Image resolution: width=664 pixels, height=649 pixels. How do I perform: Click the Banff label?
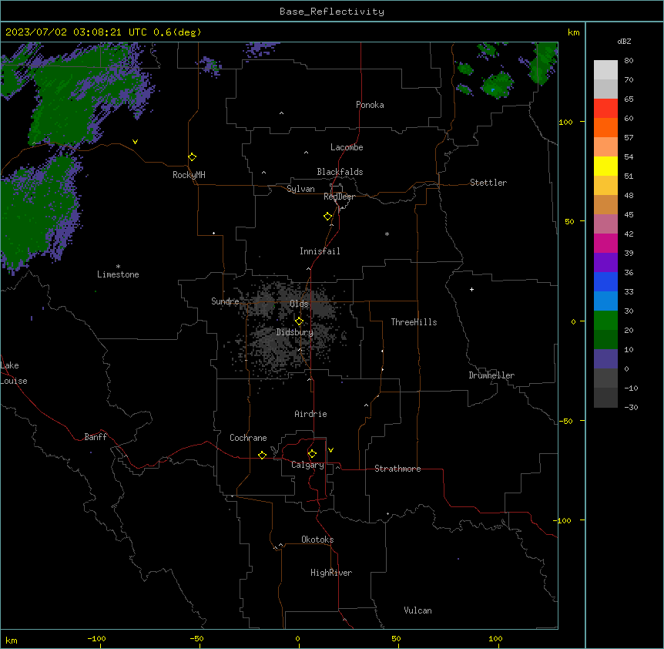96,437
